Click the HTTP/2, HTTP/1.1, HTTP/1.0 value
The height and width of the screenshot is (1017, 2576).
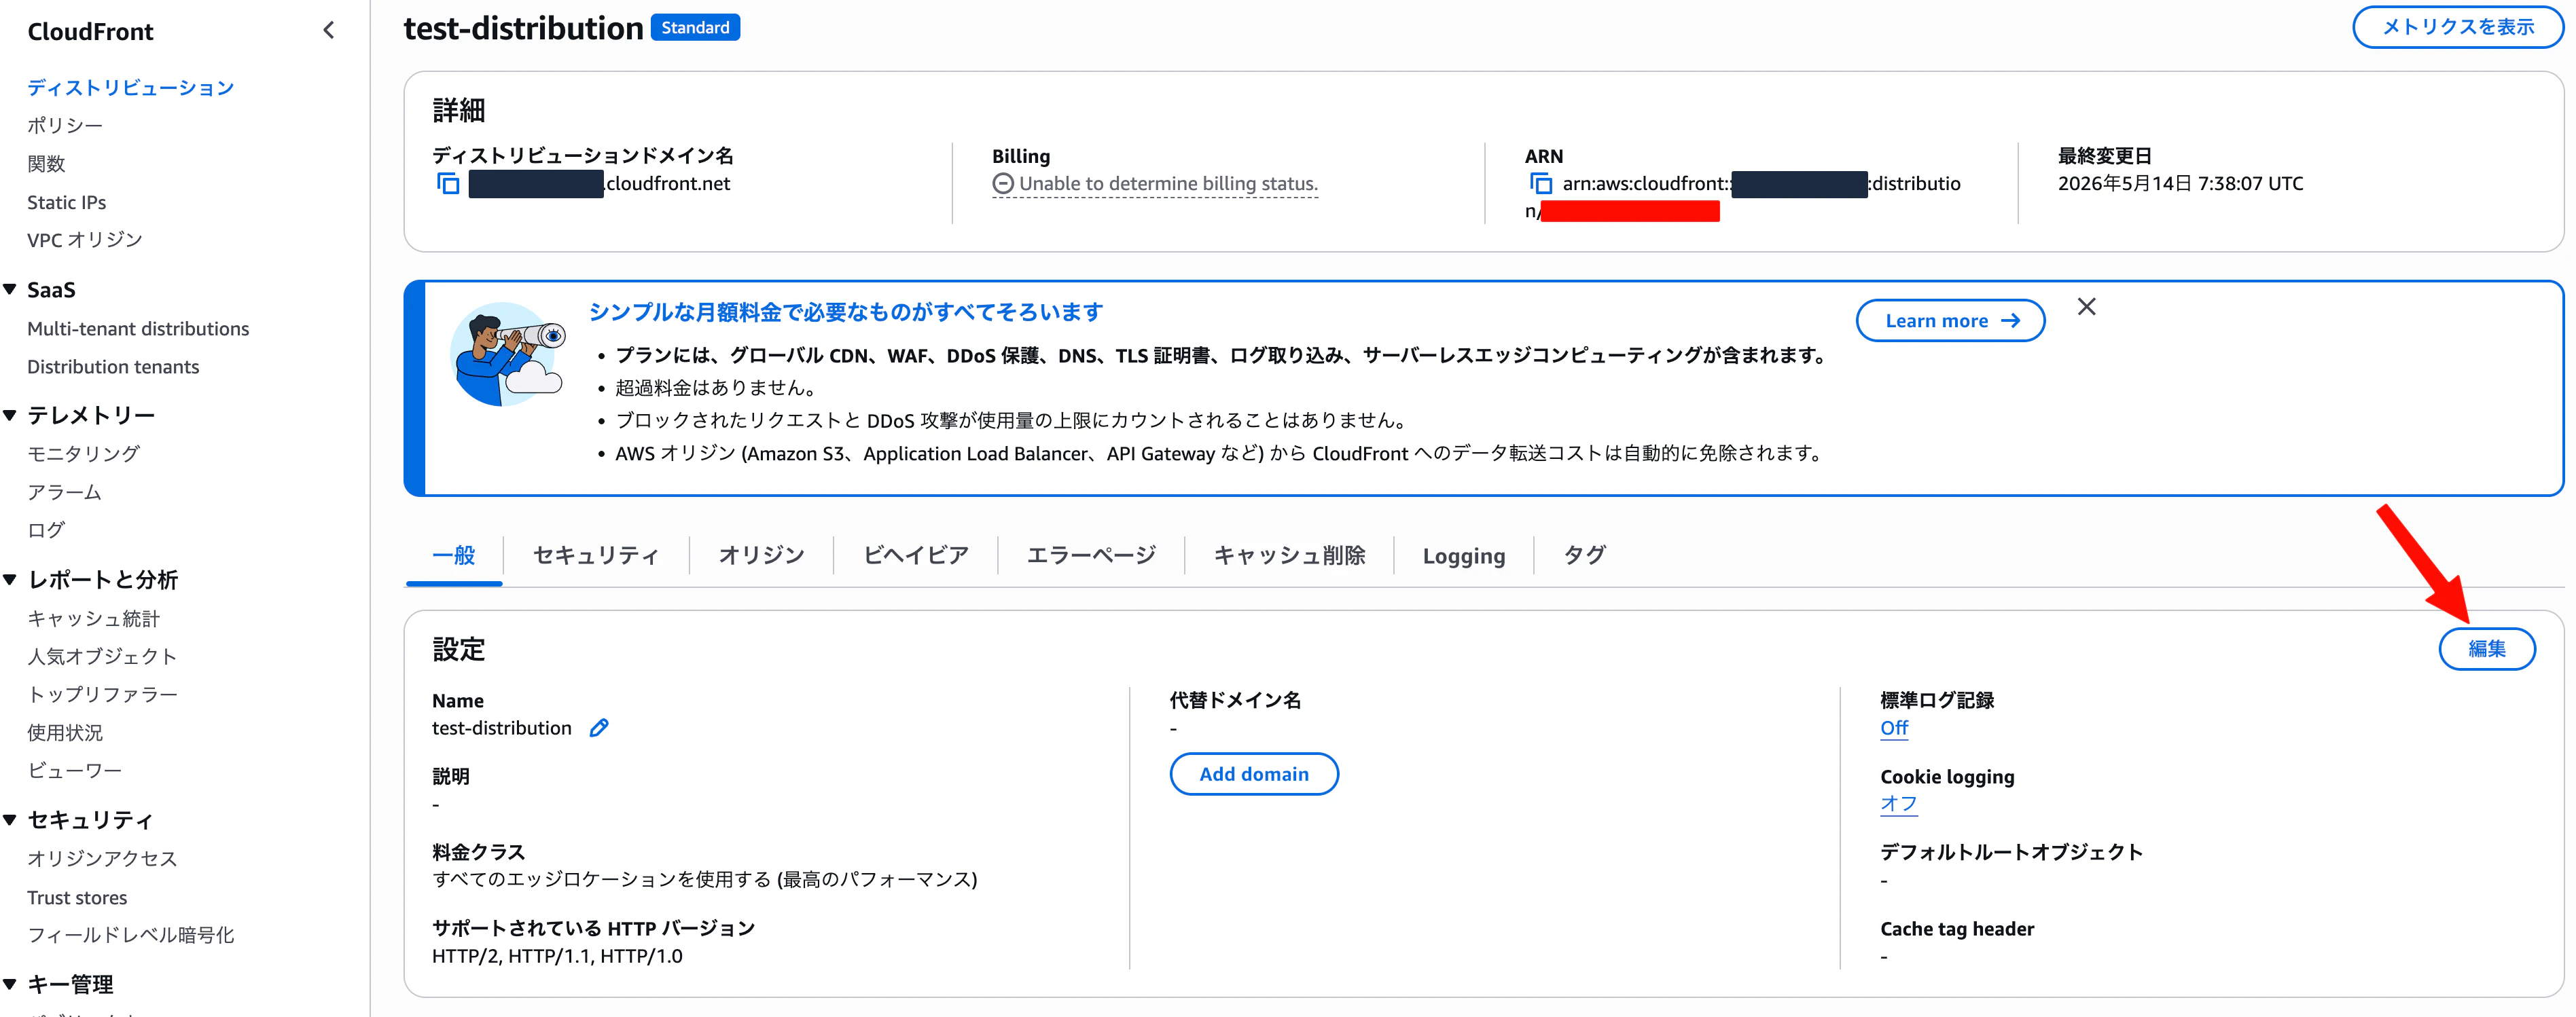557,956
